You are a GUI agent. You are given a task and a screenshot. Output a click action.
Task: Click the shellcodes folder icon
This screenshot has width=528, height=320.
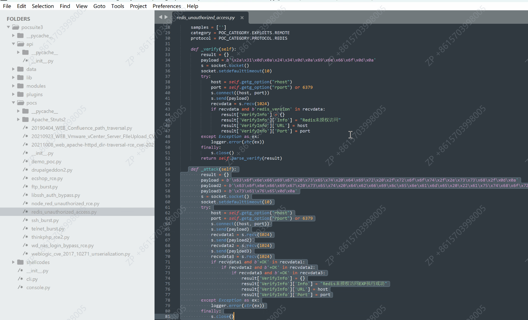pyautogui.click(x=20, y=262)
